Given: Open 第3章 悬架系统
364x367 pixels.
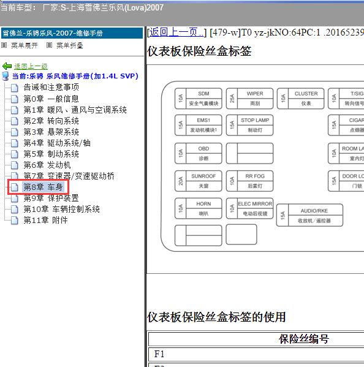Looking at the screenshot, I should coord(51,132).
